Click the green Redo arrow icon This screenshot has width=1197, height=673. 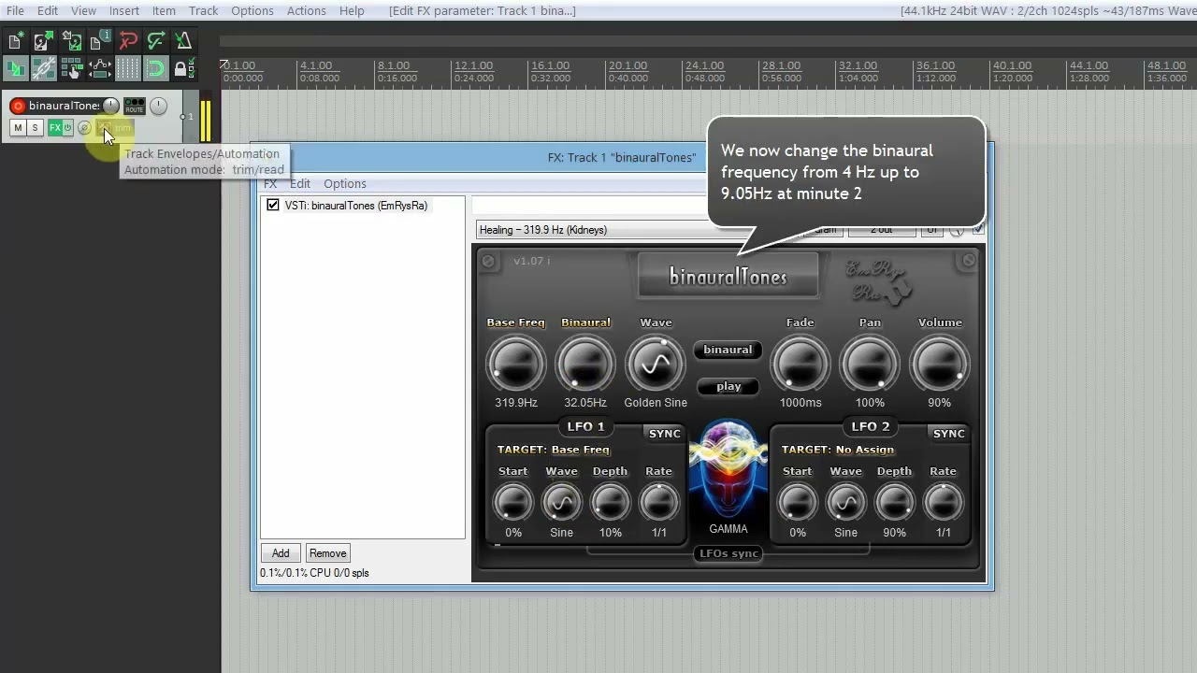(156, 40)
